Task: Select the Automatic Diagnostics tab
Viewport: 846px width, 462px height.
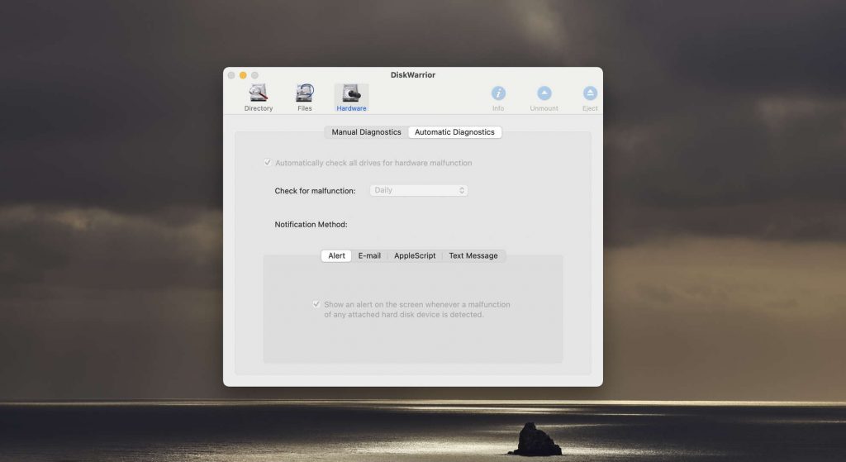Action: click(x=454, y=132)
